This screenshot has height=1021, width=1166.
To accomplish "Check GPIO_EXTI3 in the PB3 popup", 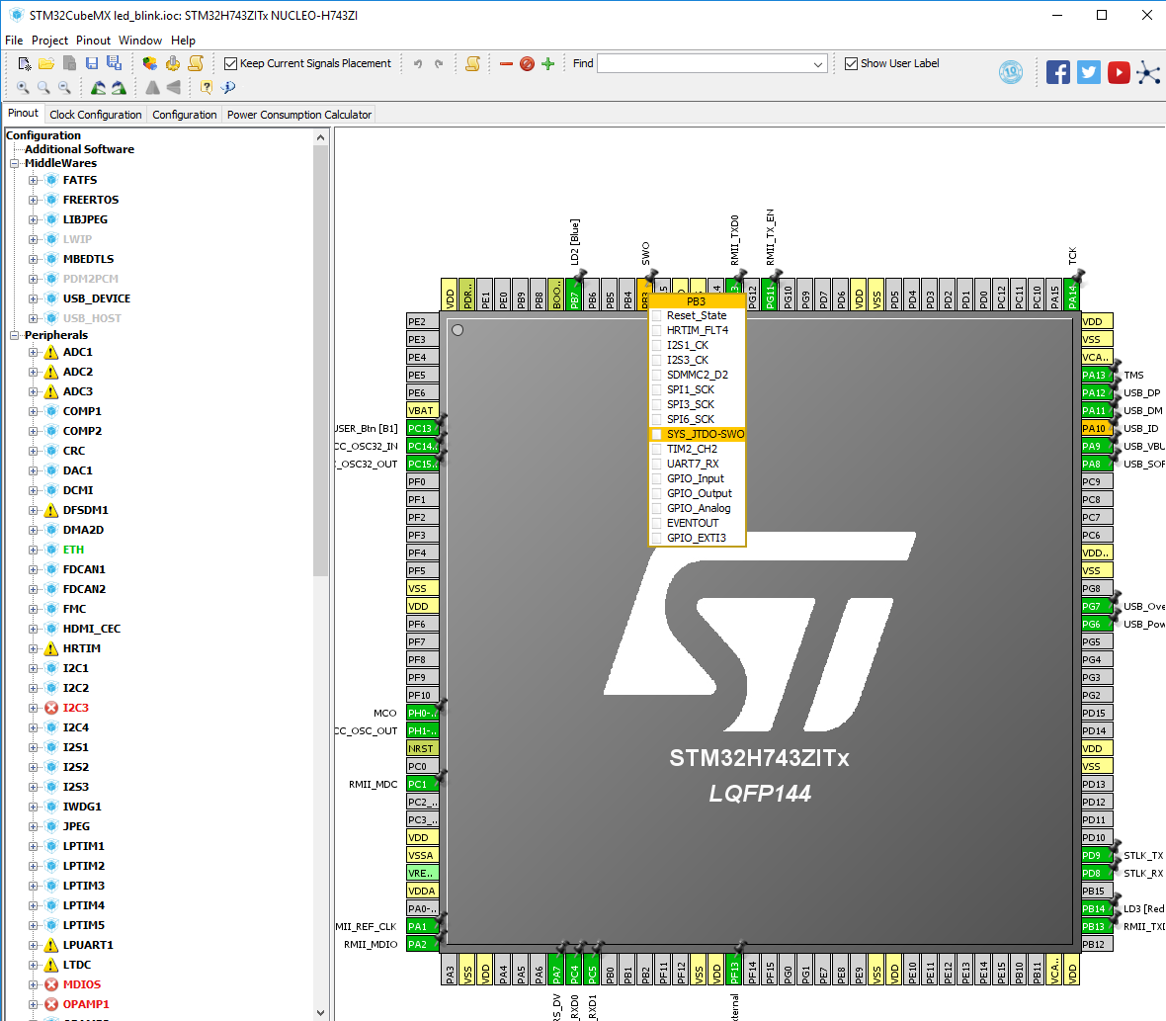I will coord(657,539).
